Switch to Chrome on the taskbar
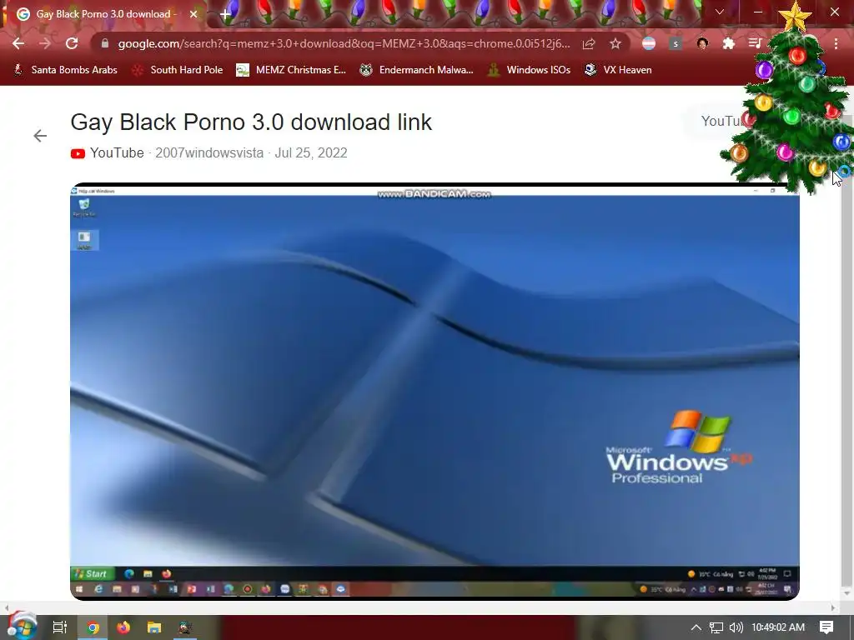 93,627
